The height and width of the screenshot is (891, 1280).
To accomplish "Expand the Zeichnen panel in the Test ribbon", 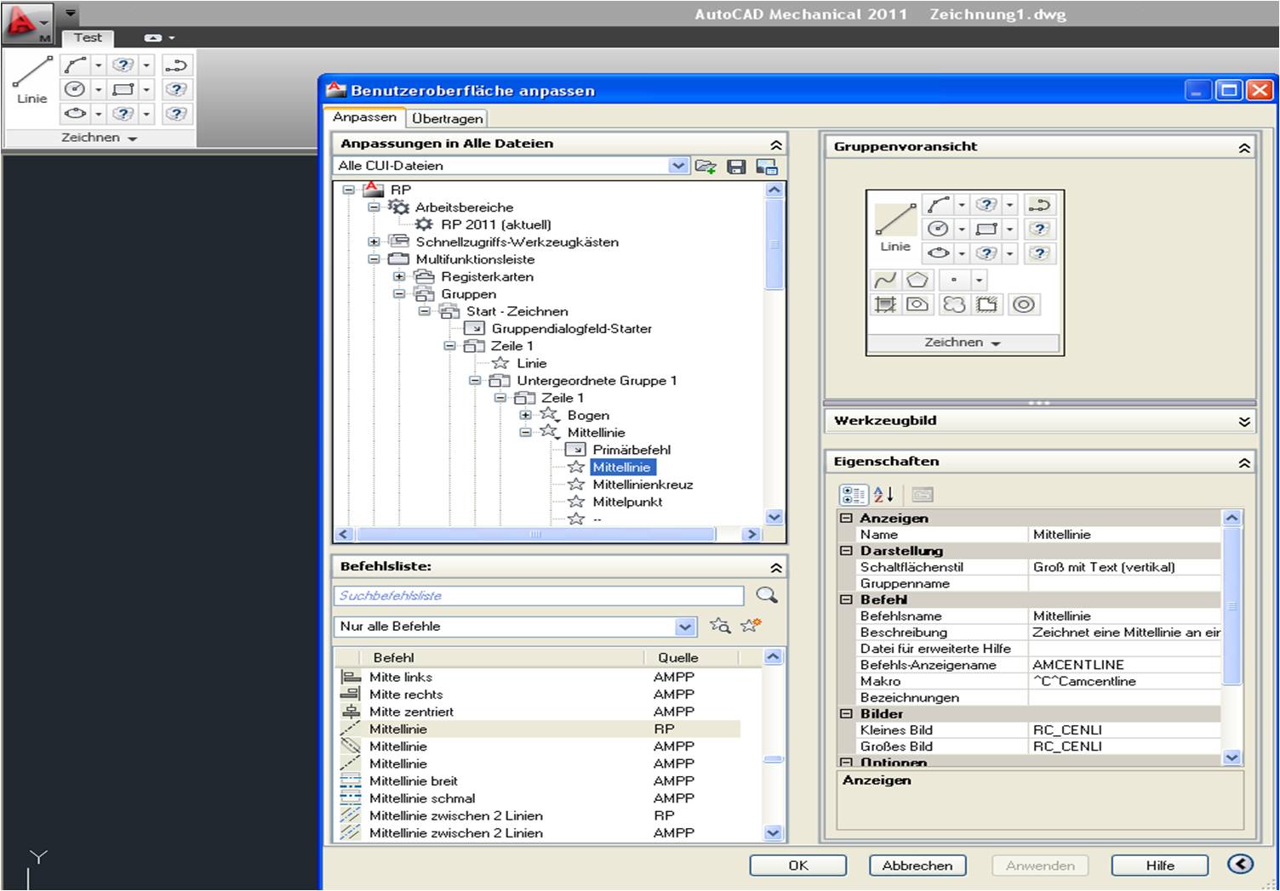I will [100, 137].
